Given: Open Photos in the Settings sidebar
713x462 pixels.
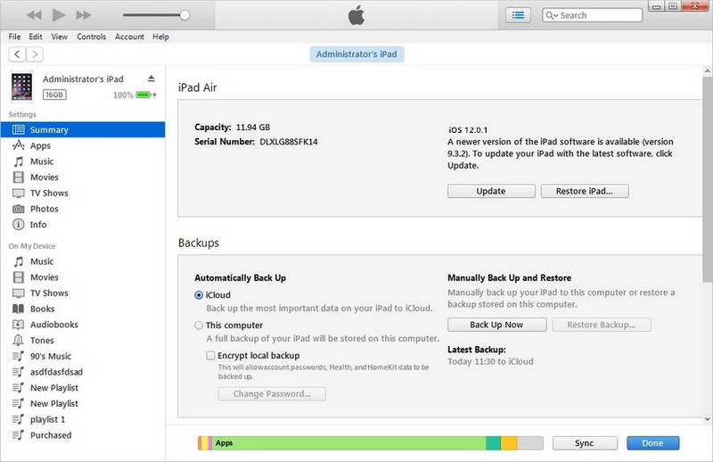Looking at the screenshot, I should click(44, 209).
